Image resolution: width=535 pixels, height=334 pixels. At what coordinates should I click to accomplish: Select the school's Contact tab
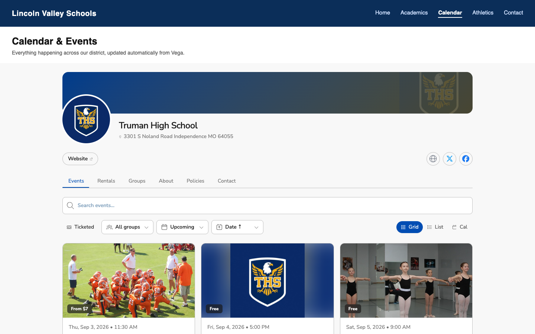click(x=227, y=181)
